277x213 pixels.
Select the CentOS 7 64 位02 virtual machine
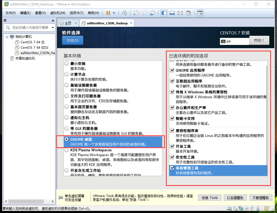[x=34, y=48]
